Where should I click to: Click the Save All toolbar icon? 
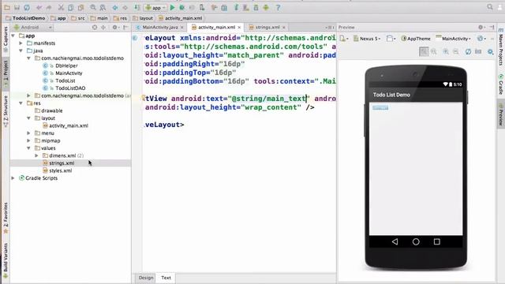[17, 7]
